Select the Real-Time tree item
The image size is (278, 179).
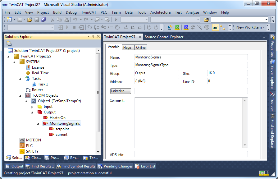40,73
